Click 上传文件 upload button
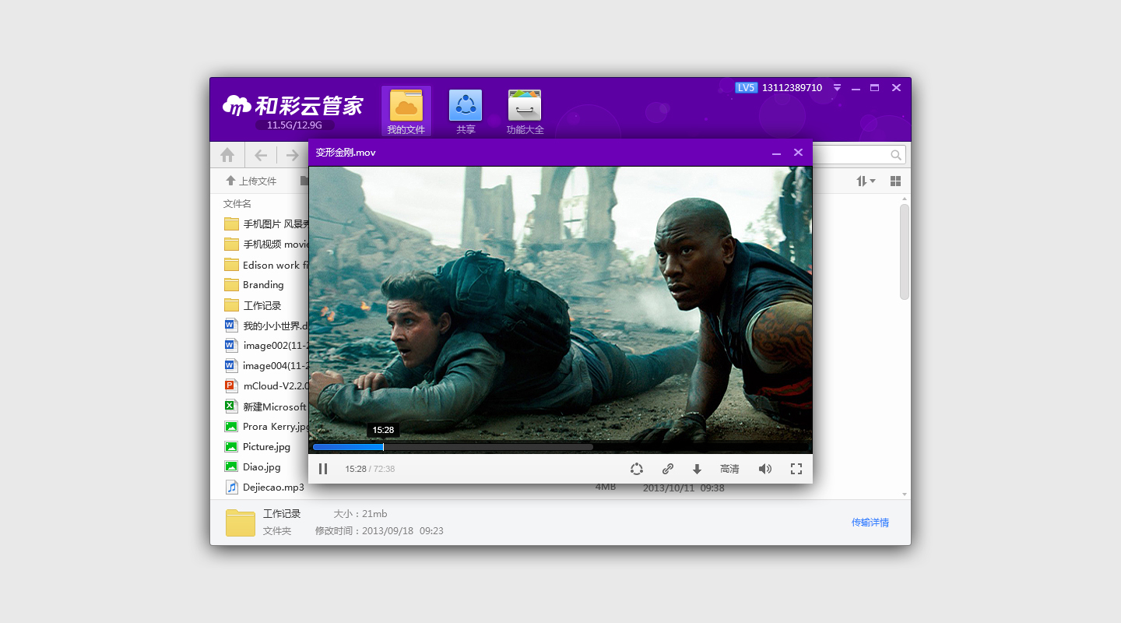The image size is (1121, 623). 251,181
